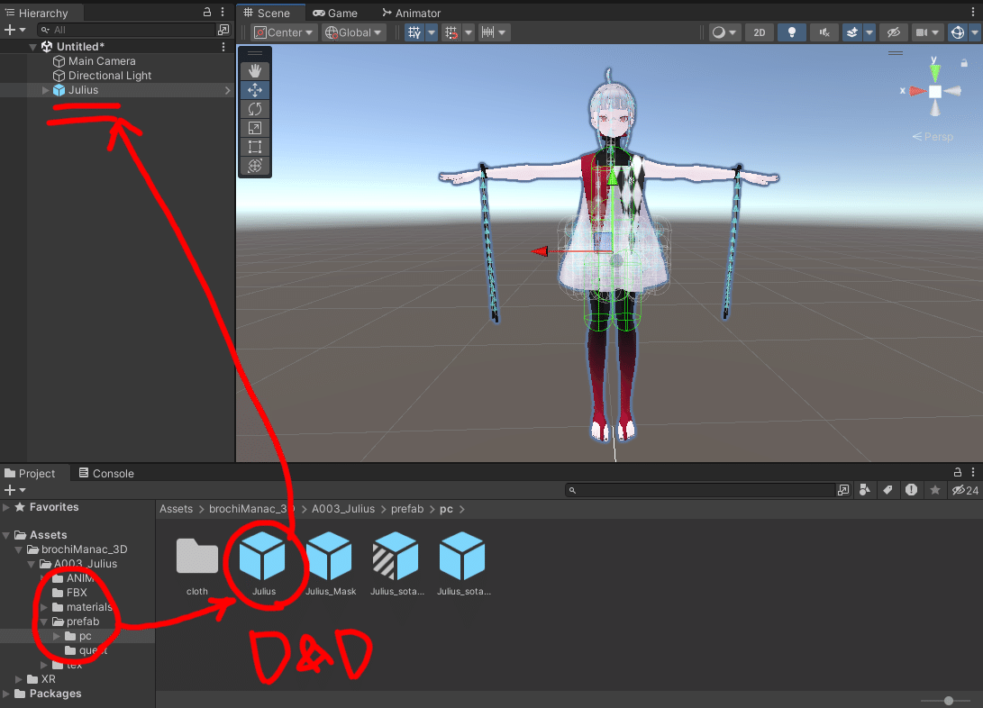Select the Julius prefab asset

click(x=263, y=564)
